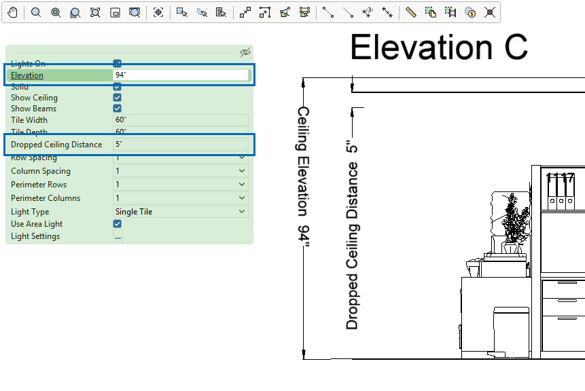
Task: Click the crossed-out circle delete icon
Action: click(490, 12)
